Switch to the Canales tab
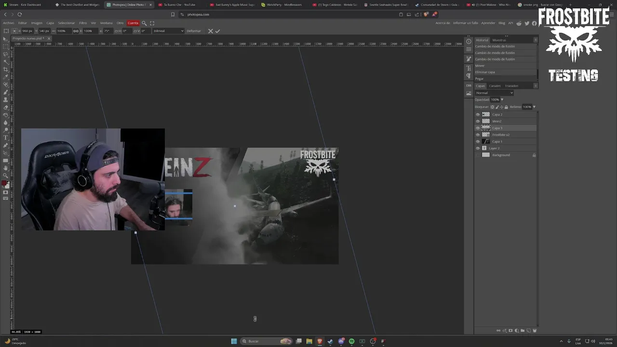 pyautogui.click(x=495, y=86)
